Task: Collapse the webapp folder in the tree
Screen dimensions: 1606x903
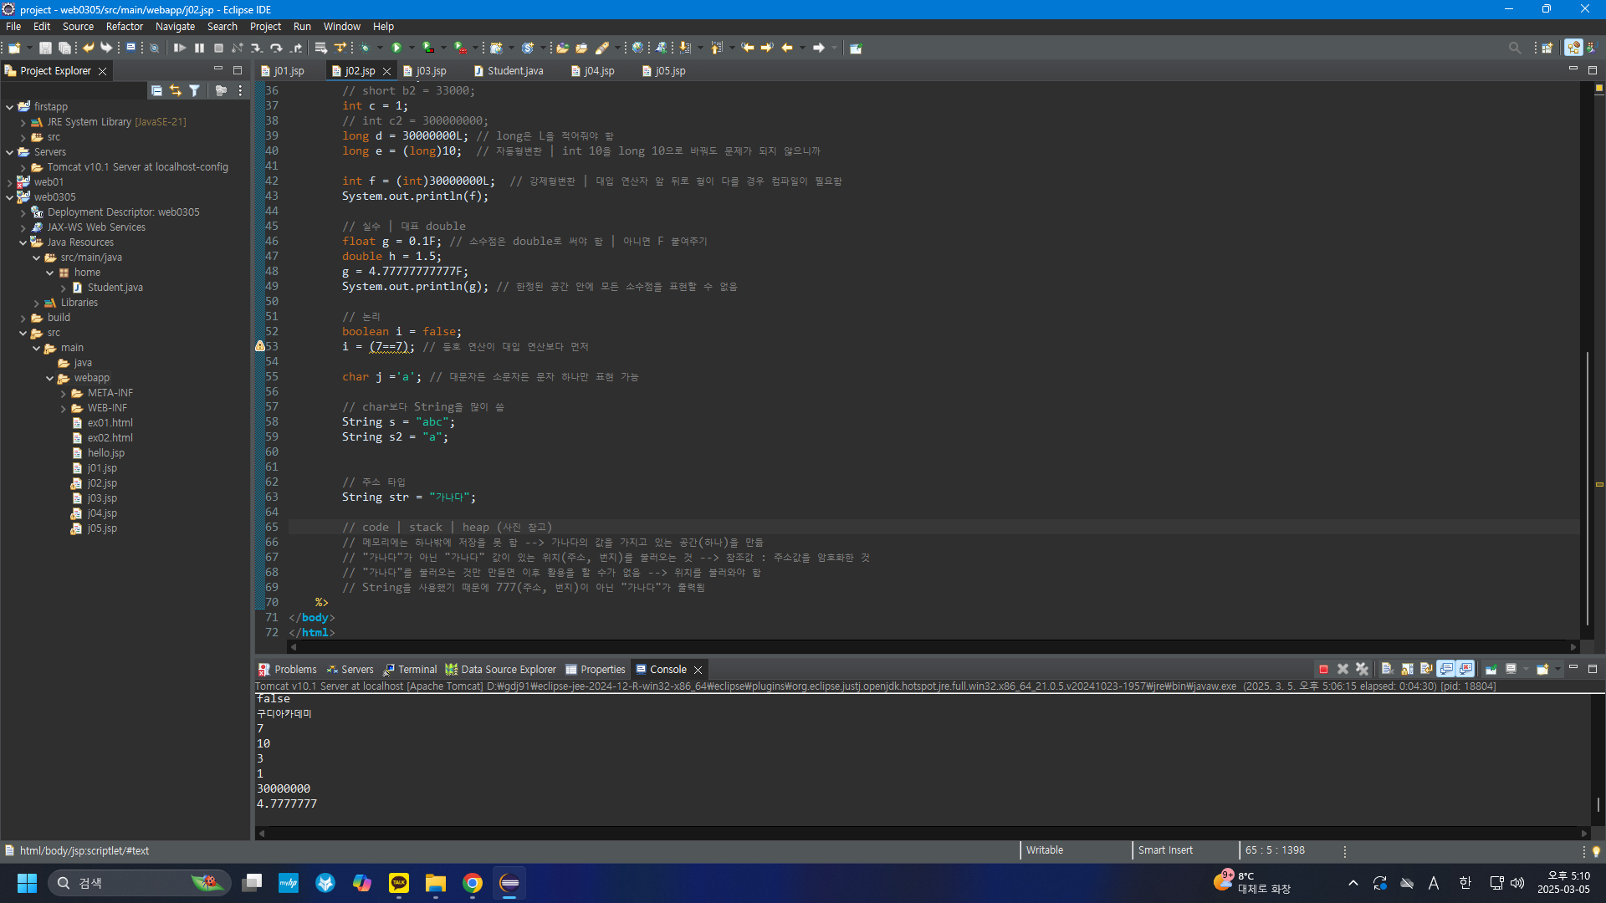Action: point(50,378)
